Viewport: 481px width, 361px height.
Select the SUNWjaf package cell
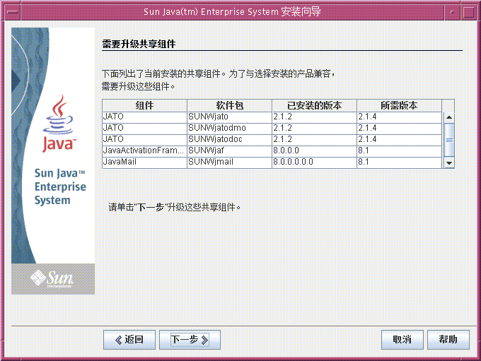[x=229, y=151]
